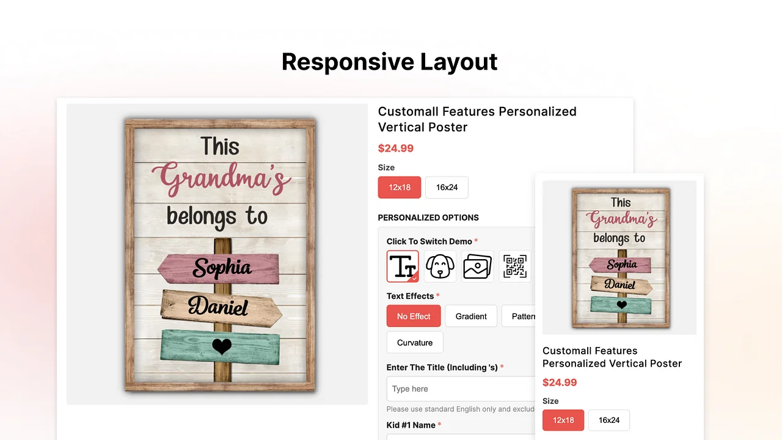The height and width of the screenshot is (440, 782).
Task: Choose the photo gallery demo icon
Action: coord(477,266)
